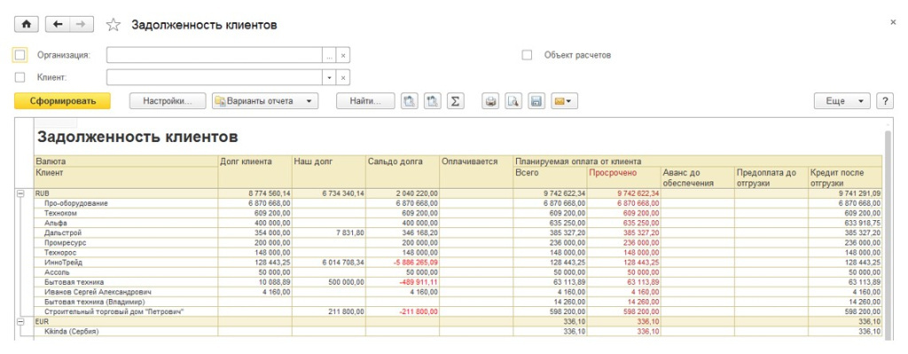Clear the Организация field with x
Screen dimensions: 908x354
(343, 56)
